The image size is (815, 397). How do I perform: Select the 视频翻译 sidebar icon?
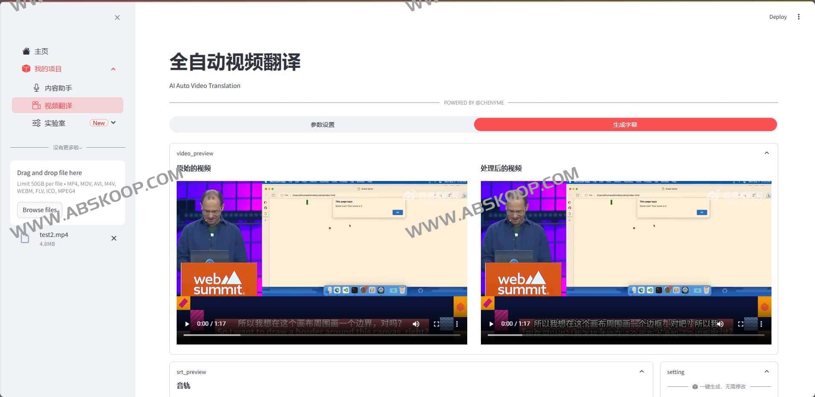click(x=36, y=105)
